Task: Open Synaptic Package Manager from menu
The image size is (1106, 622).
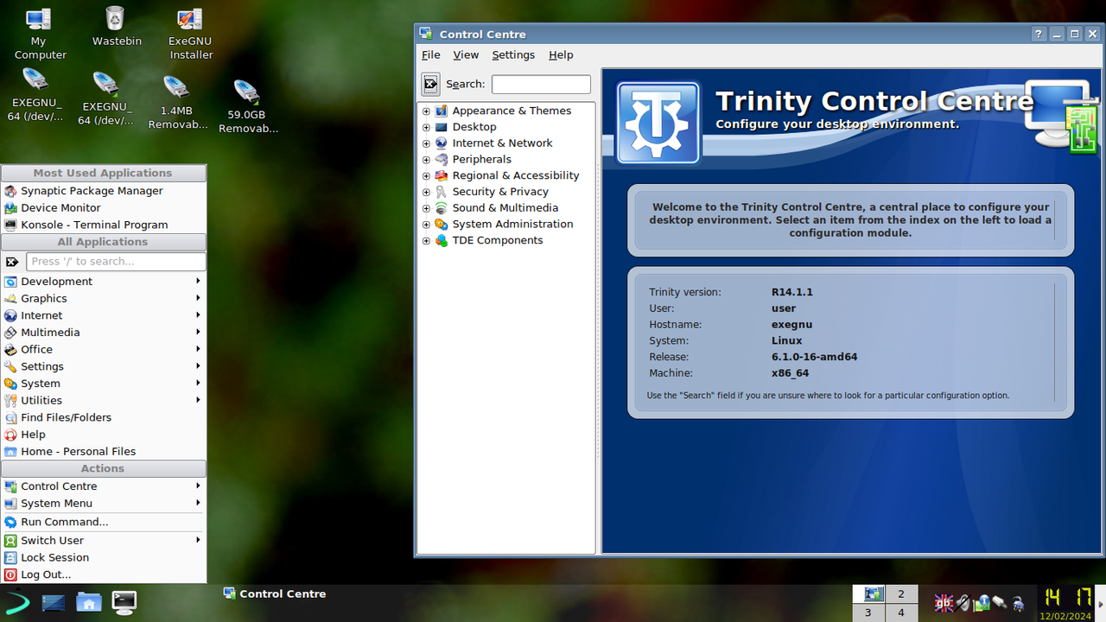Action: pos(104,191)
